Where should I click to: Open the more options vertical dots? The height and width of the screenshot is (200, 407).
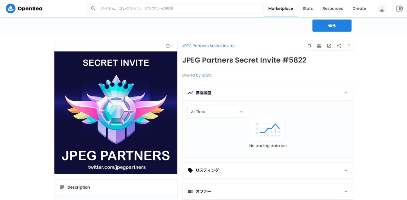pyautogui.click(x=349, y=46)
